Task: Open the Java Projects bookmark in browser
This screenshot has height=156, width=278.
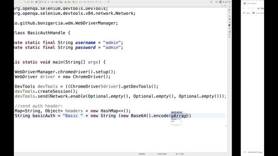Action: 258,13
